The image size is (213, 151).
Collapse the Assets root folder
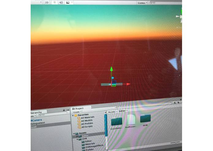pos(74,134)
